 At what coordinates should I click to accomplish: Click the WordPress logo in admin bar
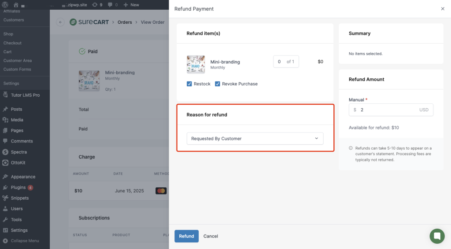pos(6,5)
